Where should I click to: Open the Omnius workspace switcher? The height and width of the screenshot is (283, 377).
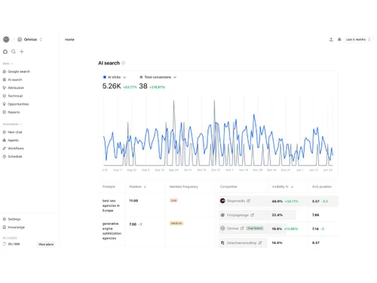29,39
